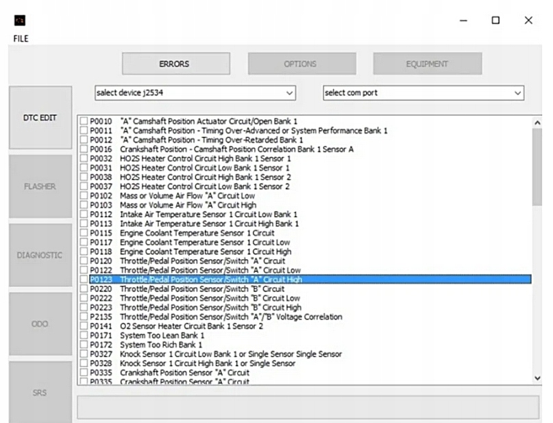This screenshot has height=423, width=553.
Task: Open the SRS module
Action: pyautogui.click(x=40, y=392)
